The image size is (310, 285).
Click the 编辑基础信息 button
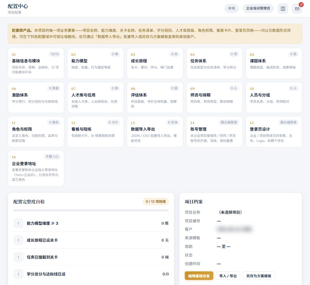click(x=199, y=276)
